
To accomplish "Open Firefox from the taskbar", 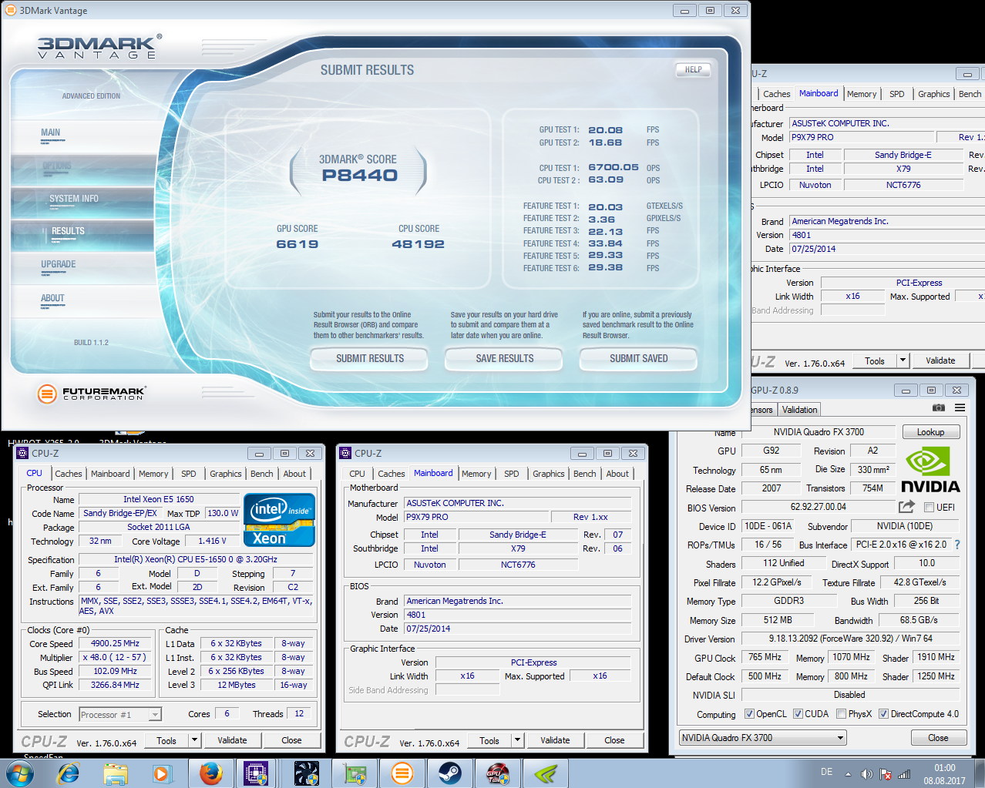I will pyautogui.click(x=210, y=773).
